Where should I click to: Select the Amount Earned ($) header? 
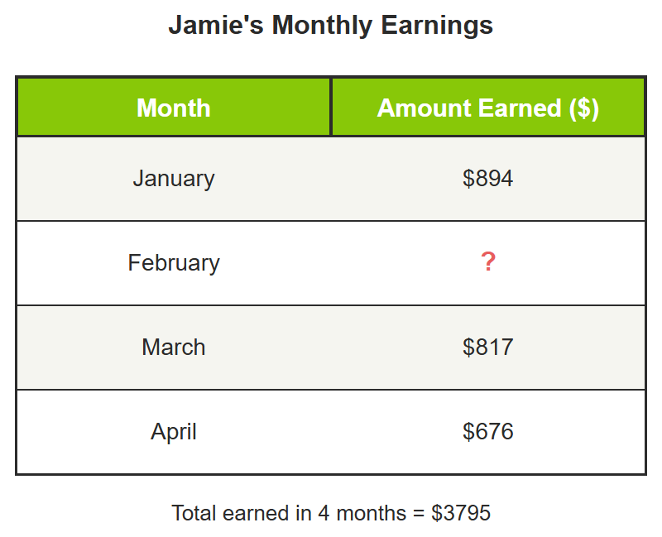(x=488, y=108)
